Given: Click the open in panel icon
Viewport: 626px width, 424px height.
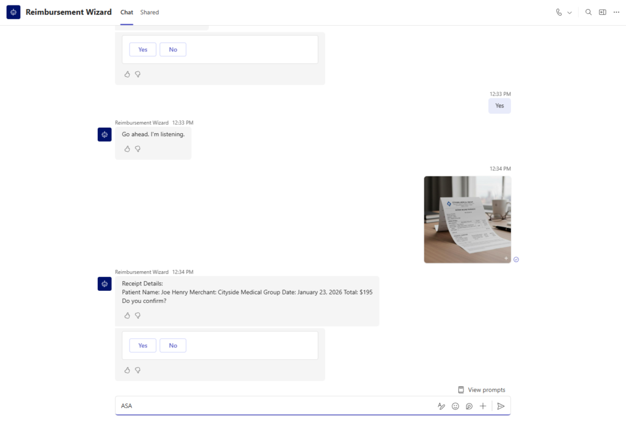Looking at the screenshot, I should tap(602, 12).
